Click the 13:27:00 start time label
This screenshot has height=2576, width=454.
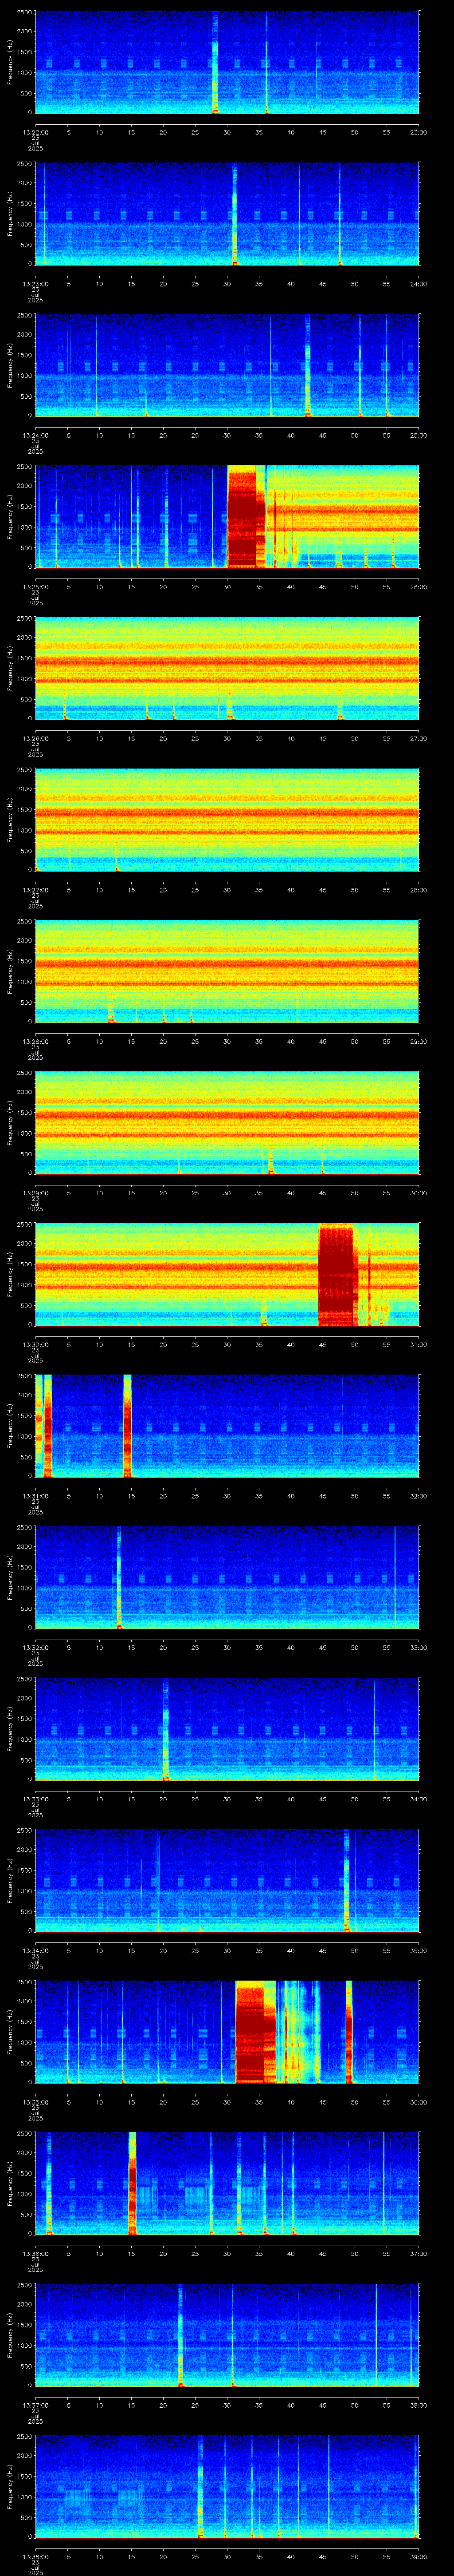click(x=36, y=890)
